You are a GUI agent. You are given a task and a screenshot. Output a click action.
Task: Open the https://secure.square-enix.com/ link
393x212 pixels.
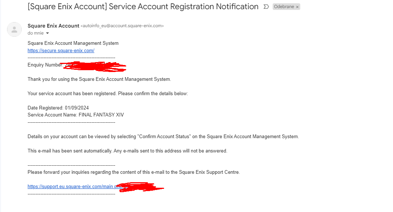[x=61, y=51]
